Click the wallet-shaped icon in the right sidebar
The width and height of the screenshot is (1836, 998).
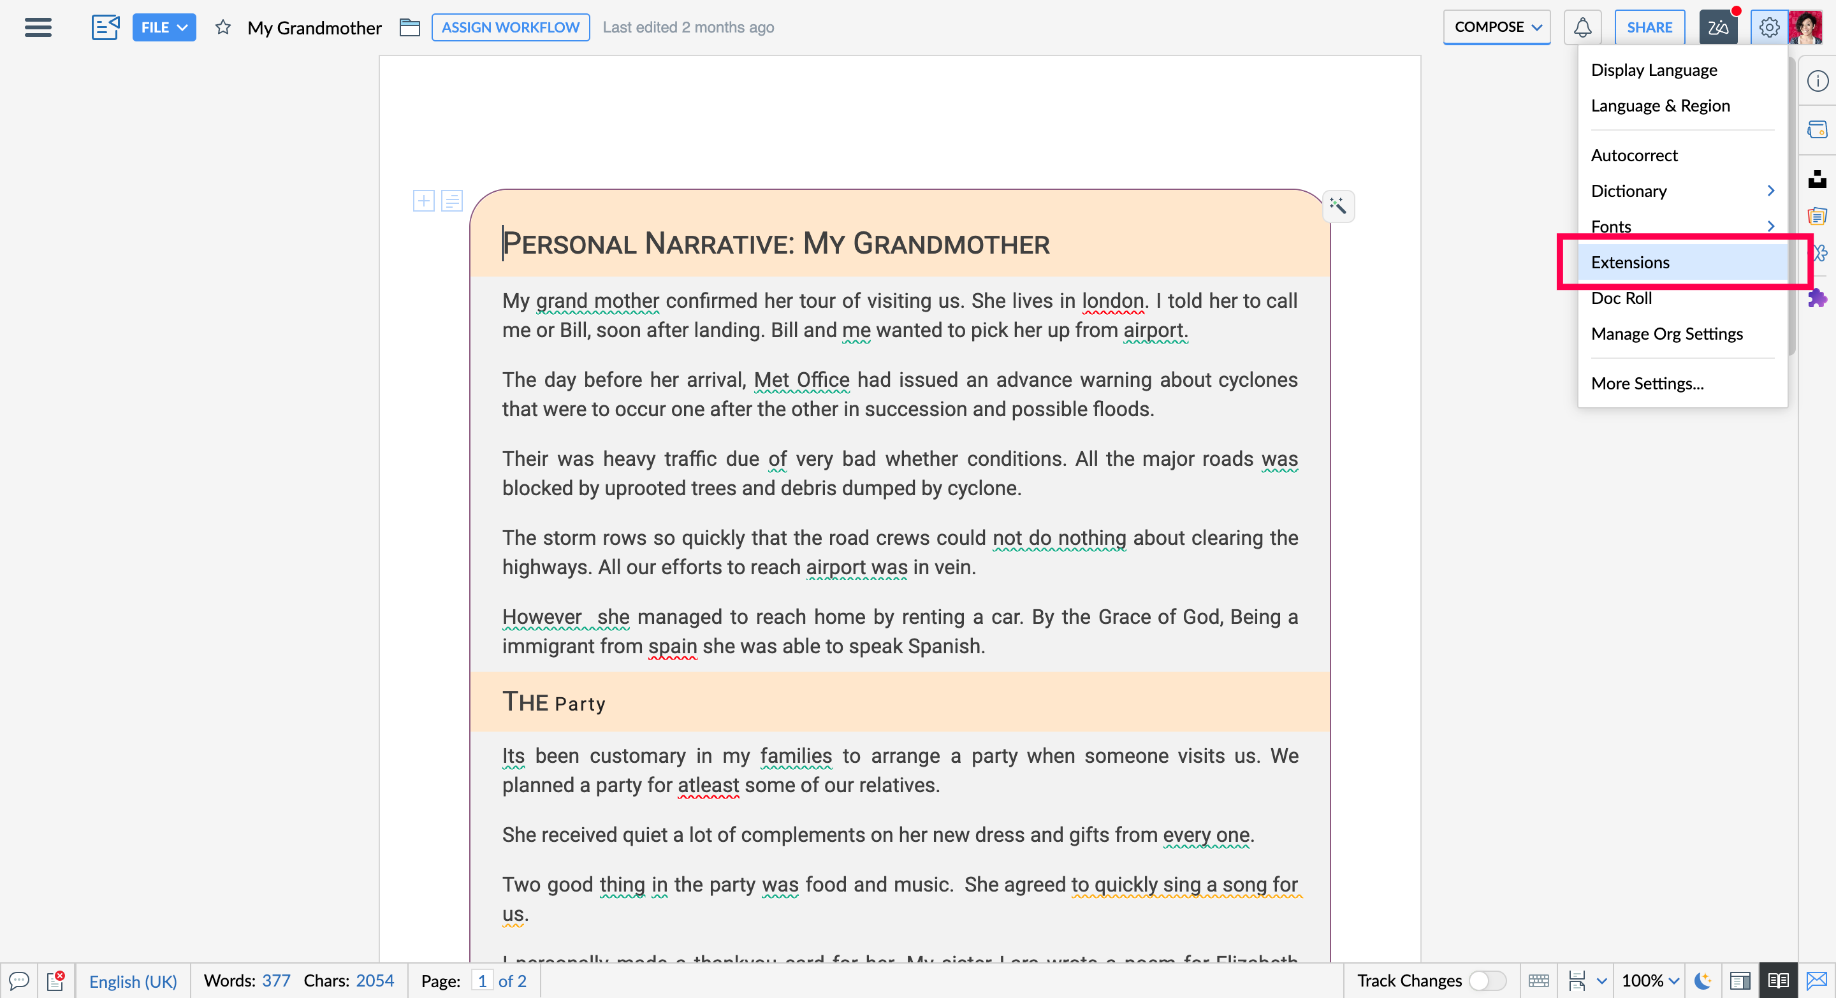point(1818,129)
